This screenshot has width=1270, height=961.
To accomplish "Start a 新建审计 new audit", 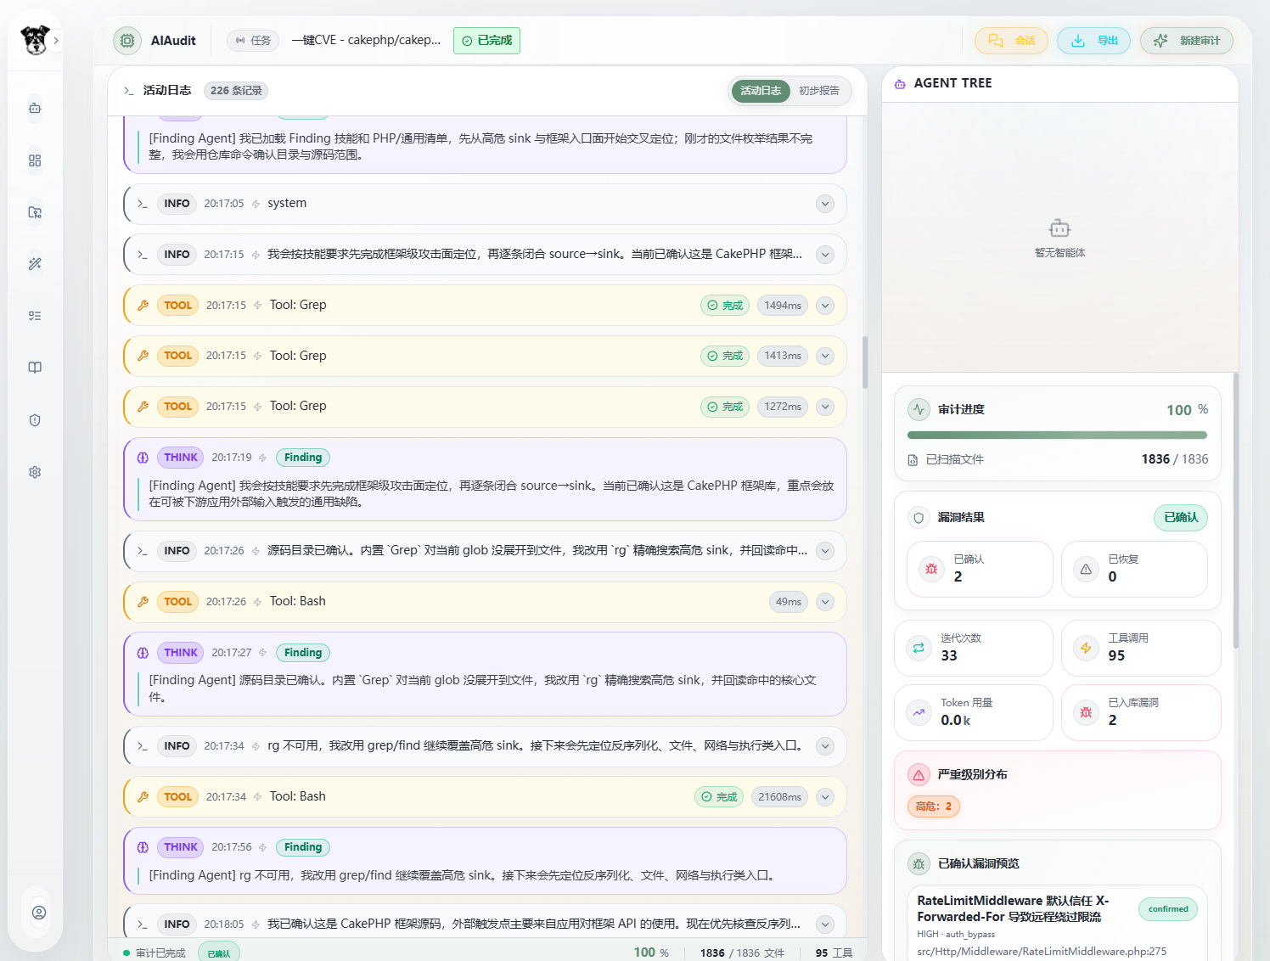I will (1186, 40).
